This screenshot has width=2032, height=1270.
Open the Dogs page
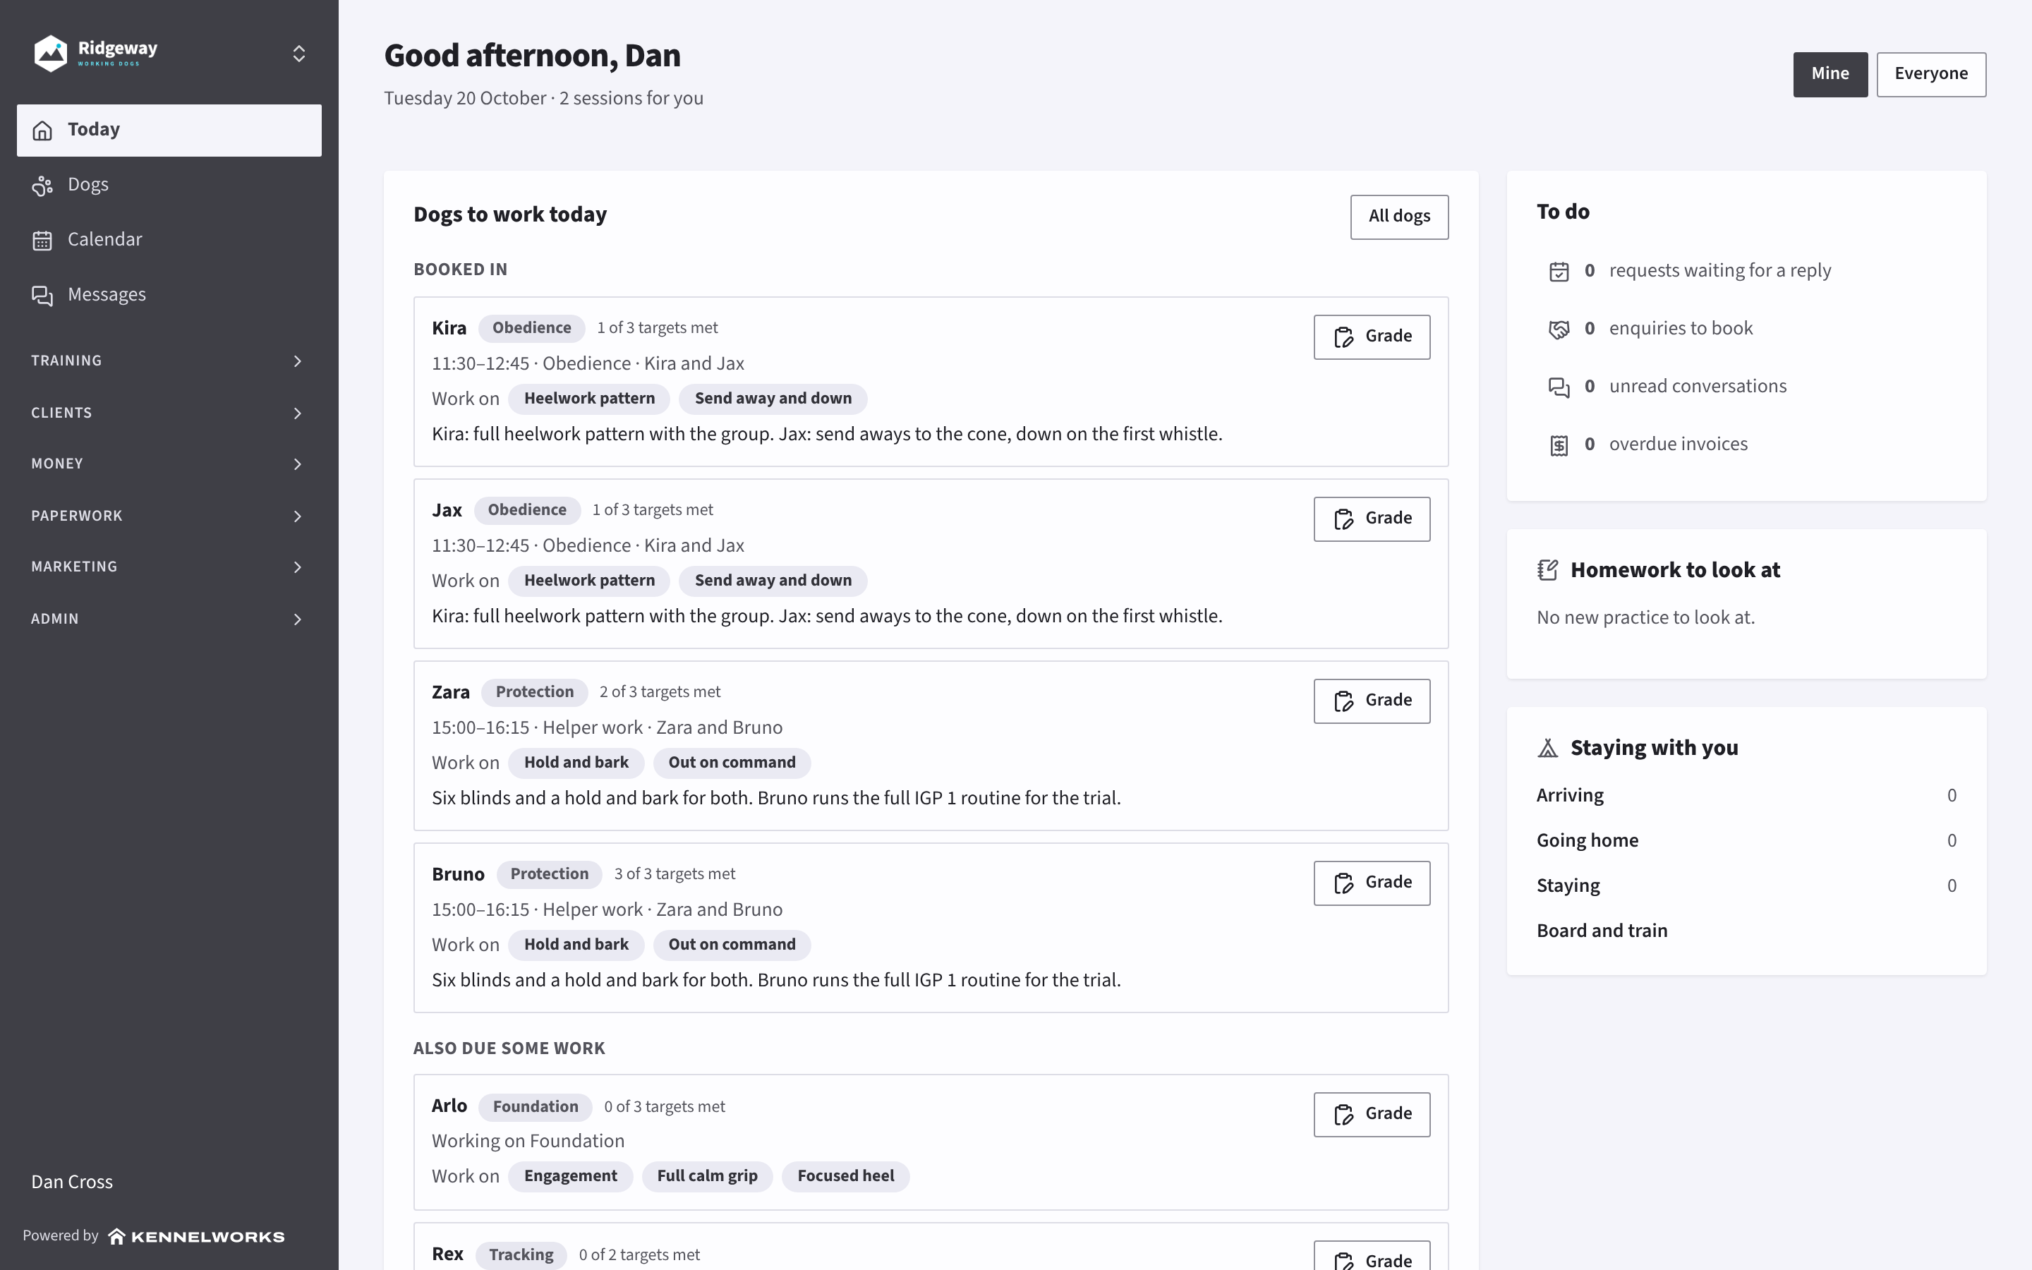coord(169,185)
